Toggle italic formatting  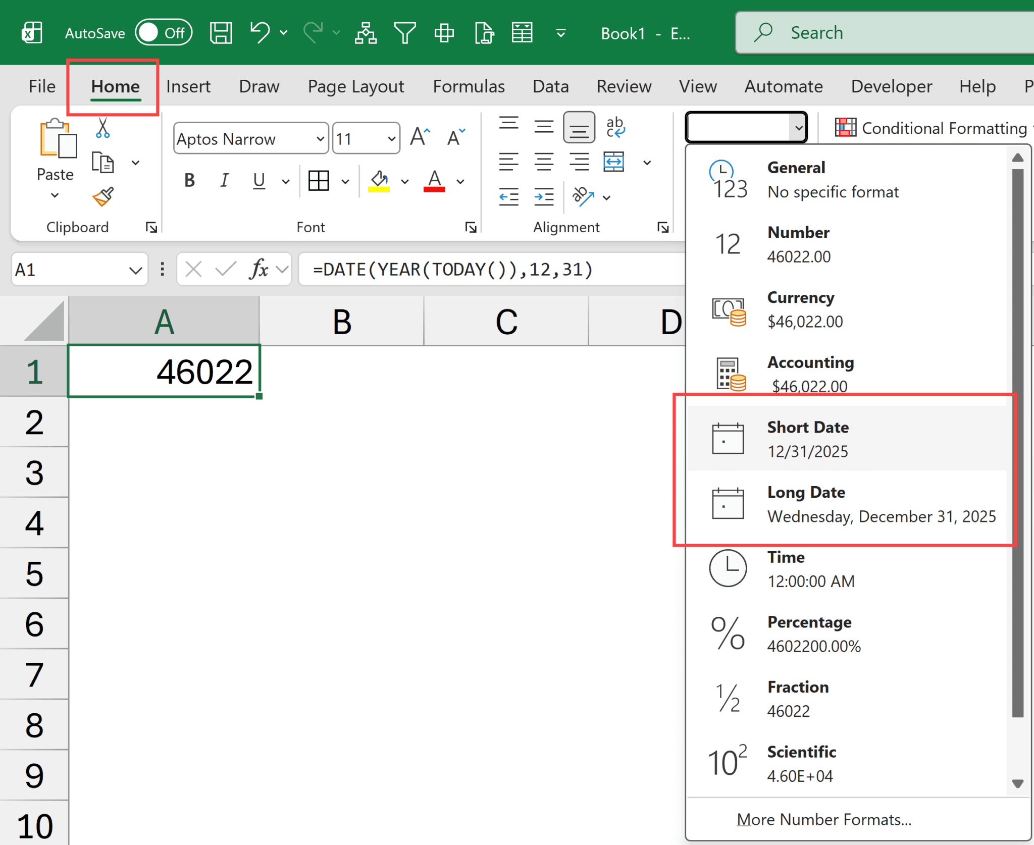point(224,180)
